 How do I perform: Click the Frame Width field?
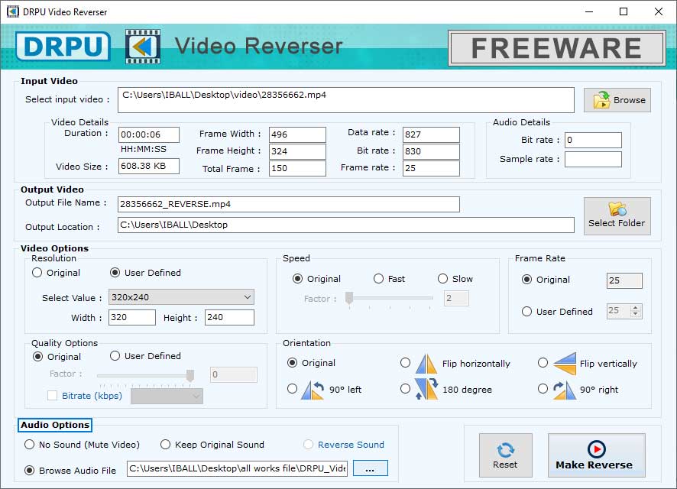point(297,134)
